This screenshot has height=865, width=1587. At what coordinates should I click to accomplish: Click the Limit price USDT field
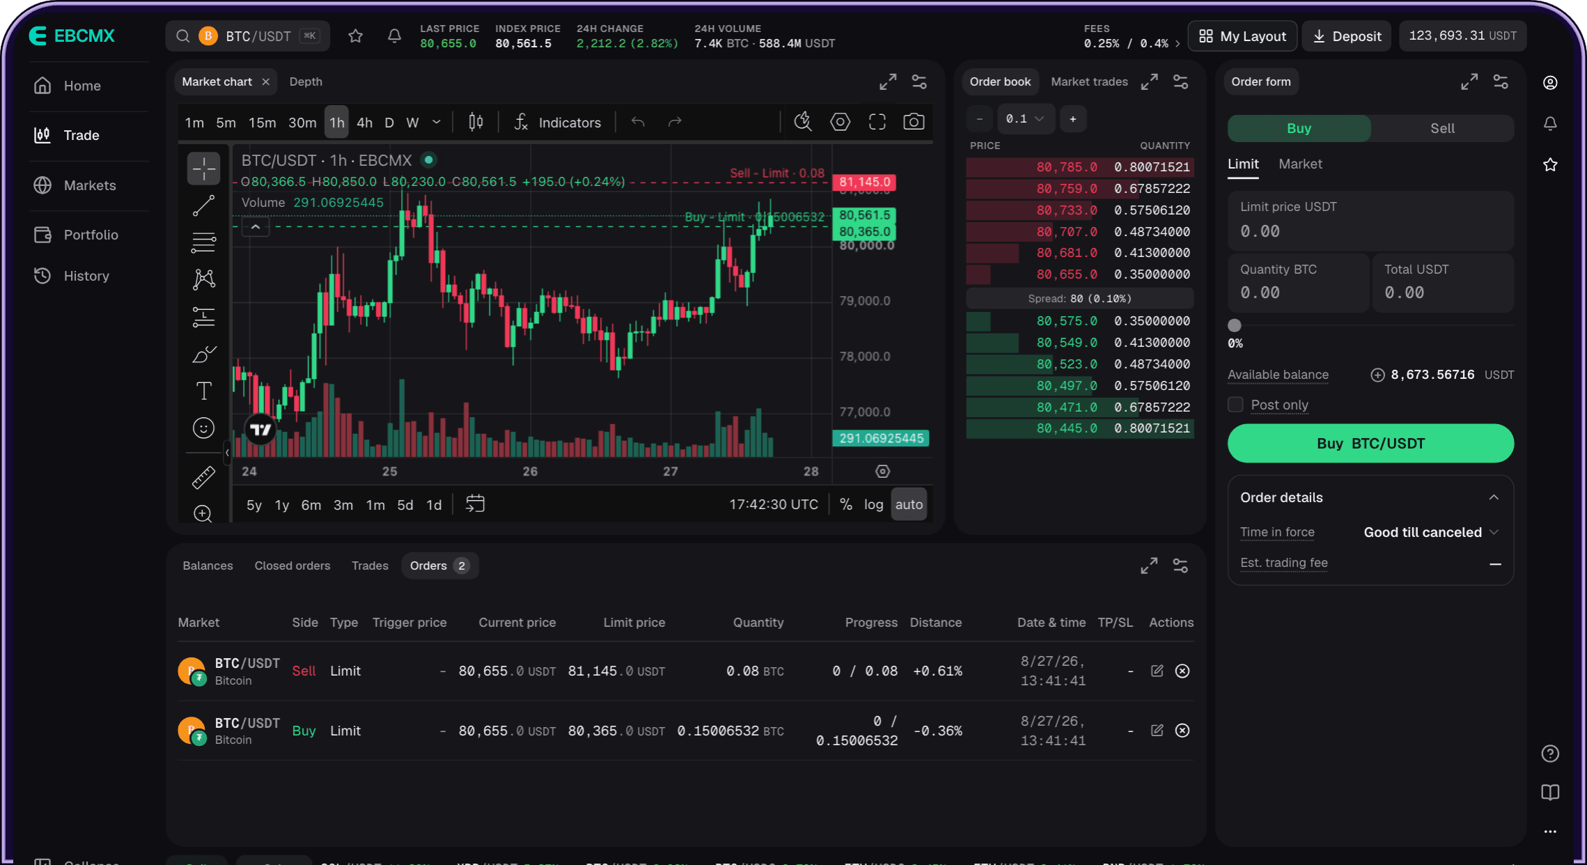pyautogui.click(x=1370, y=221)
